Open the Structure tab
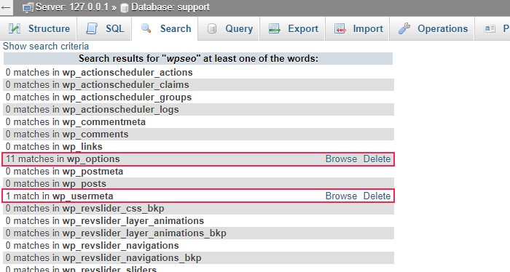 click(x=39, y=28)
